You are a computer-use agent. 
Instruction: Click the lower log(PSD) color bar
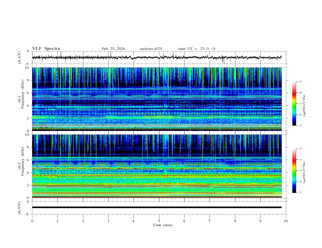(294, 171)
